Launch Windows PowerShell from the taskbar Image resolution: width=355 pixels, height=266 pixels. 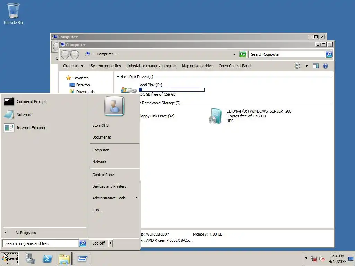47,258
